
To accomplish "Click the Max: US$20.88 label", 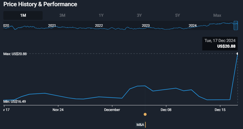I will coord(15,54).
